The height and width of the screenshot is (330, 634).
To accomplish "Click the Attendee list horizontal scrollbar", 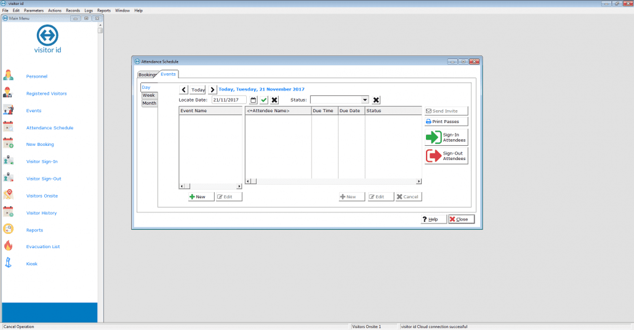I will point(333,182).
